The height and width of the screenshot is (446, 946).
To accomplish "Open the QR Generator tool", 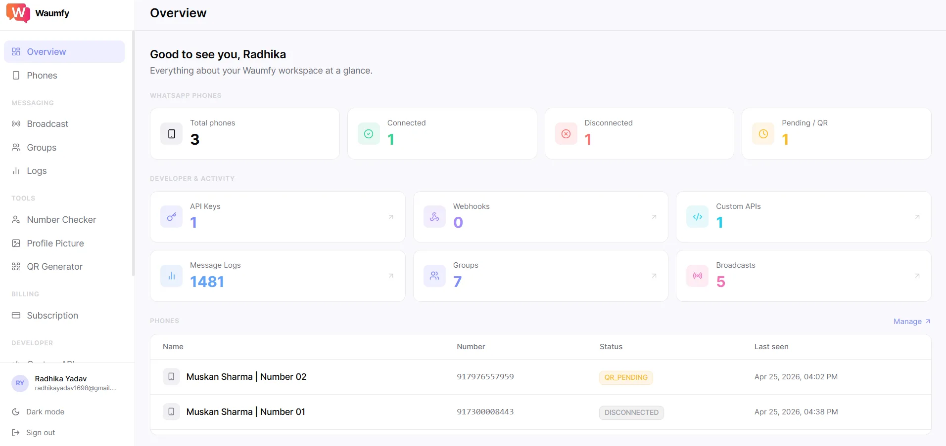I will point(54,267).
